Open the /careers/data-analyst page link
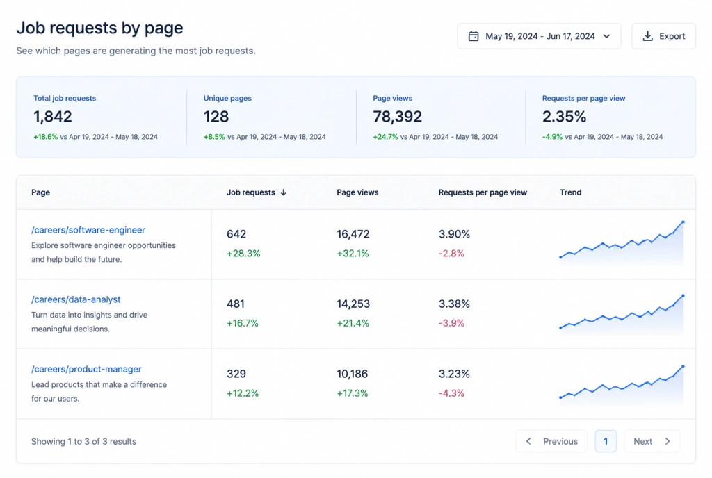The width and height of the screenshot is (712, 478). coord(76,299)
